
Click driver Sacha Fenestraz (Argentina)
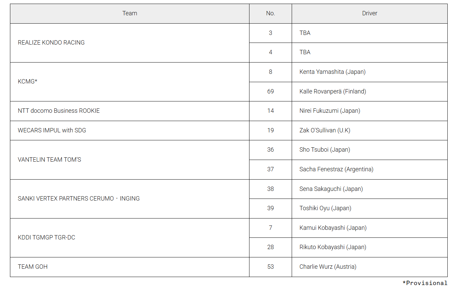(336, 169)
